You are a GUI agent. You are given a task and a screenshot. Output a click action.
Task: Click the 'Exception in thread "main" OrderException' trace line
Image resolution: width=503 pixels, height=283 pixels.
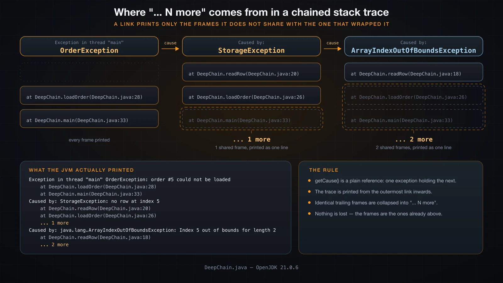pos(130,180)
